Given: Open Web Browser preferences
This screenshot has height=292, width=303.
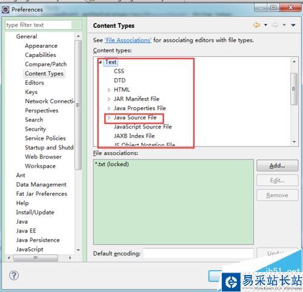Looking at the screenshot, I should tap(43, 157).
